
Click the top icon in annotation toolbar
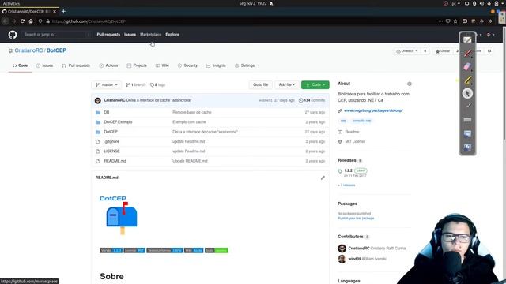click(x=467, y=39)
